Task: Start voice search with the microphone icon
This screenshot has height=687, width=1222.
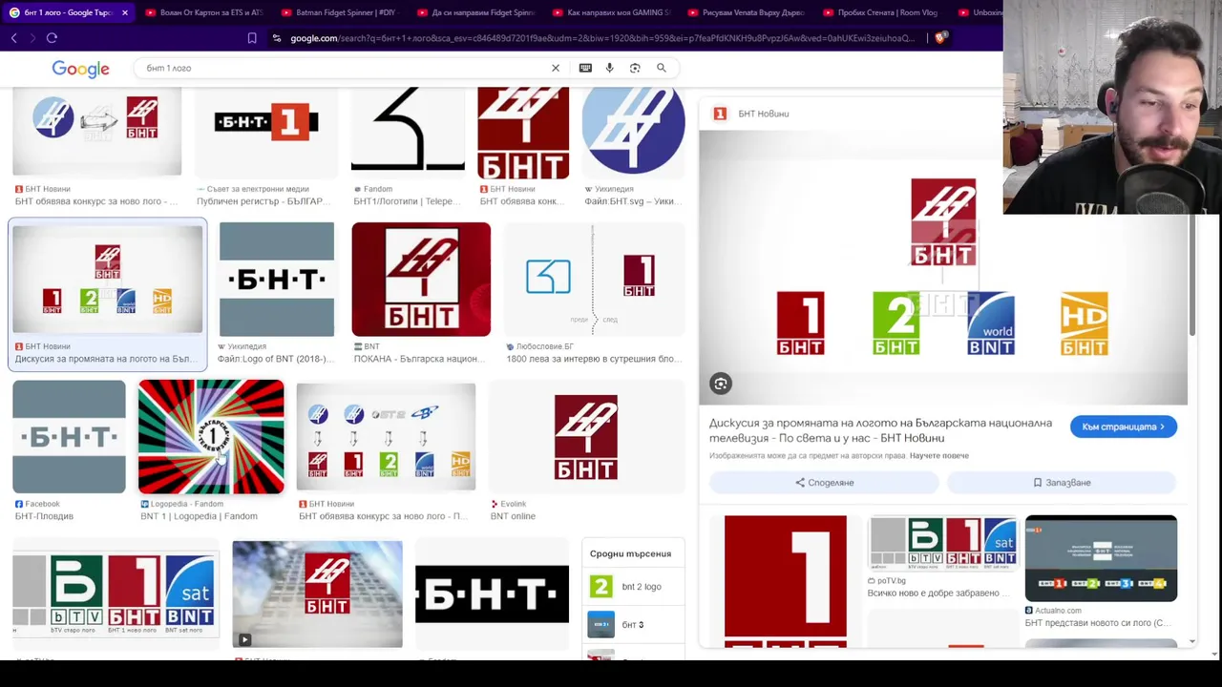Action: point(609,68)
